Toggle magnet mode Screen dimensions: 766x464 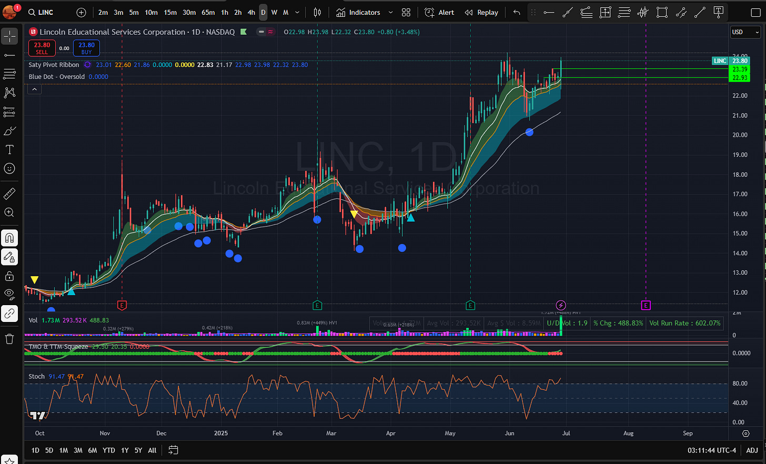(x=9, y=238)
